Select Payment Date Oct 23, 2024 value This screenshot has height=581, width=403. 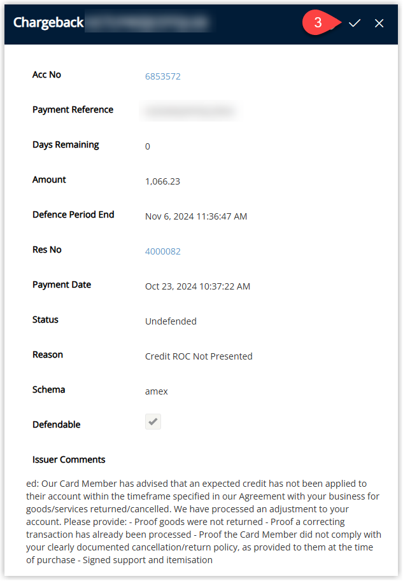click(197, 286)
